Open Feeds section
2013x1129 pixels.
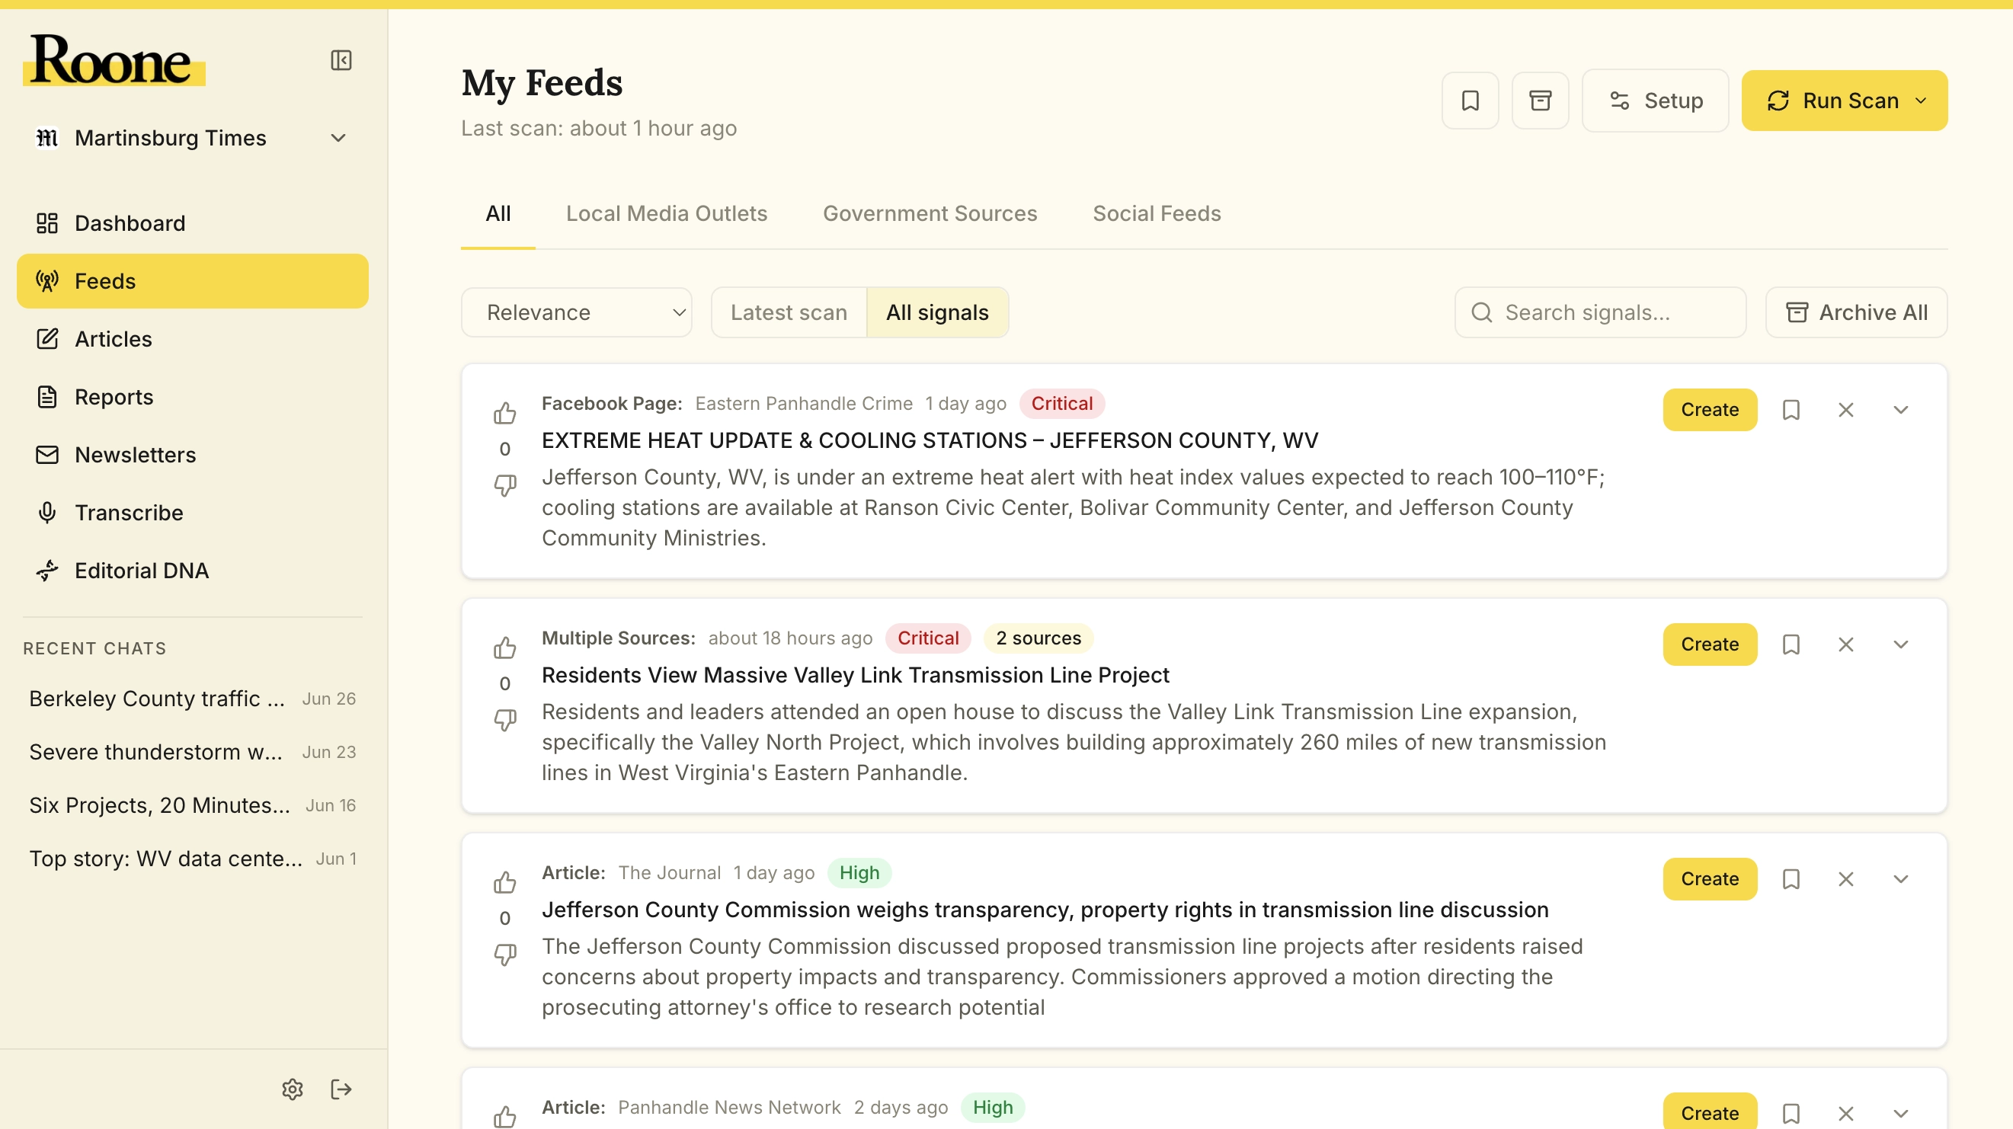coord(192,281)
